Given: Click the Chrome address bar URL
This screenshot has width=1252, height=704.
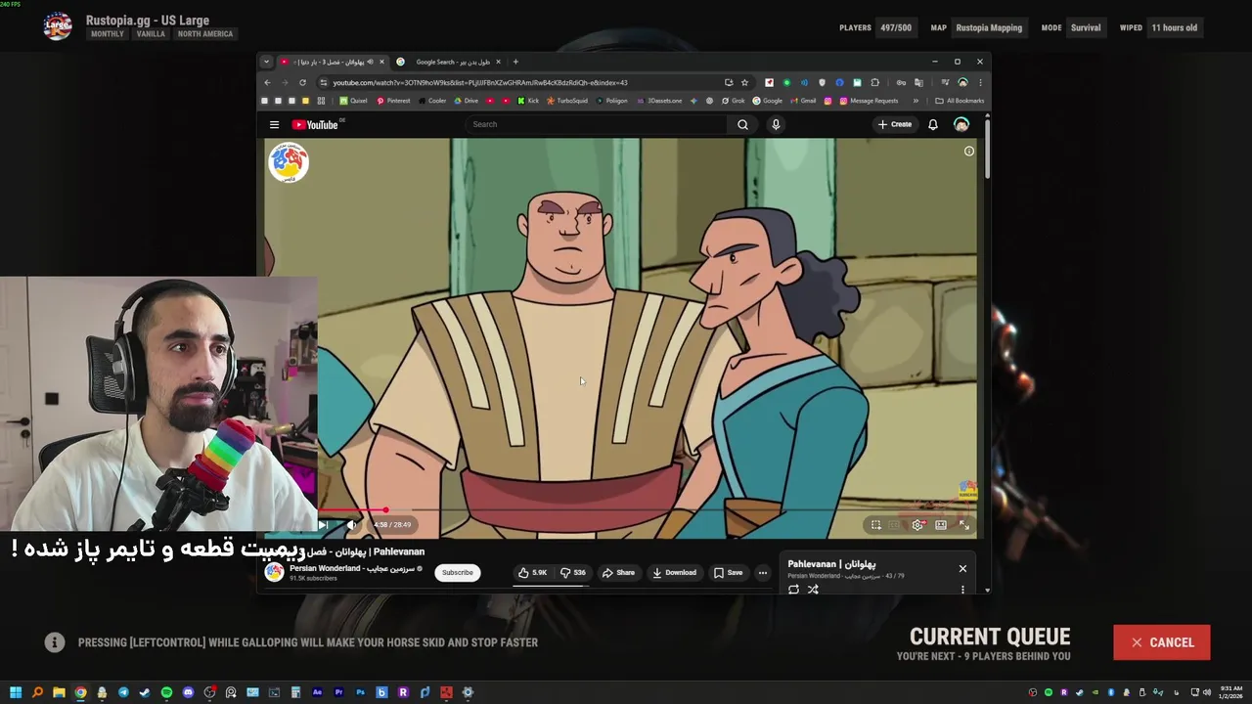Looking at the screenshot, I should point(480,82).
